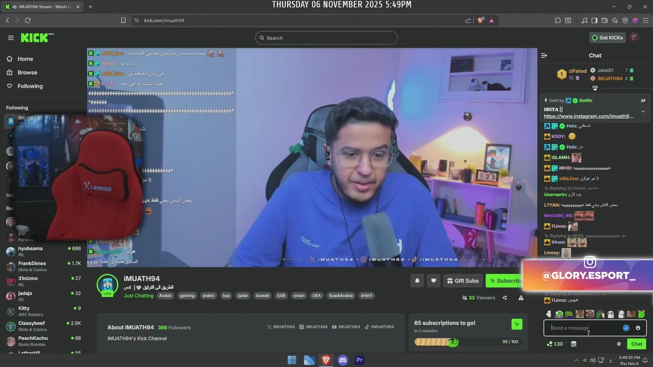The image size is (653, 367).
Task: Click zIFahad in the chat leaderboard
Action: click(577, 71)
